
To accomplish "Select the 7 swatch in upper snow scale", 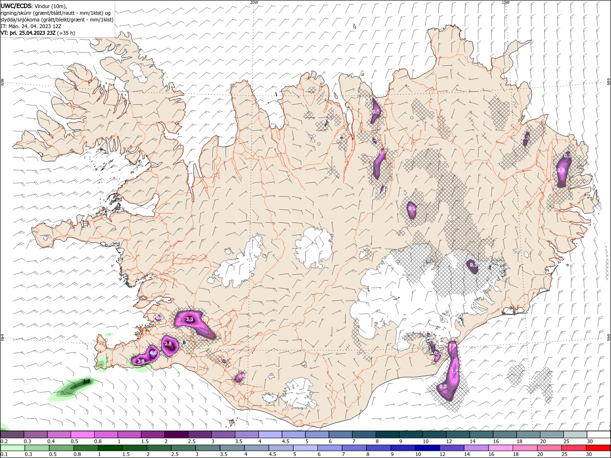I will click(364, 435).
